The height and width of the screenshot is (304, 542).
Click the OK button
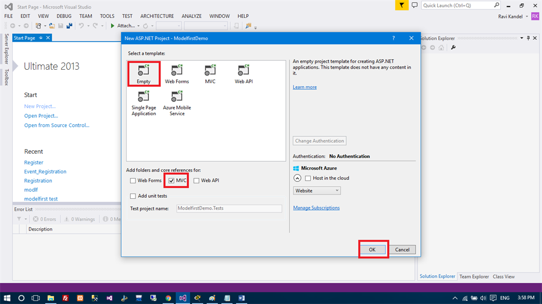(x=372, y=250)
